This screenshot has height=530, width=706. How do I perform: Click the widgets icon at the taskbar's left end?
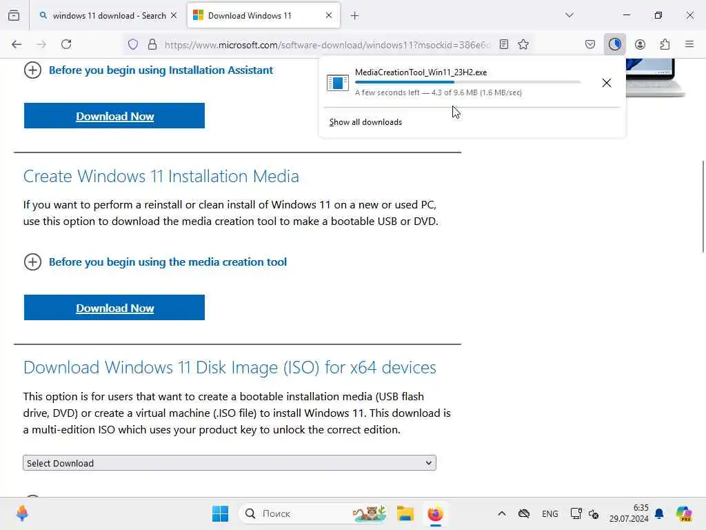coord(22,513)
